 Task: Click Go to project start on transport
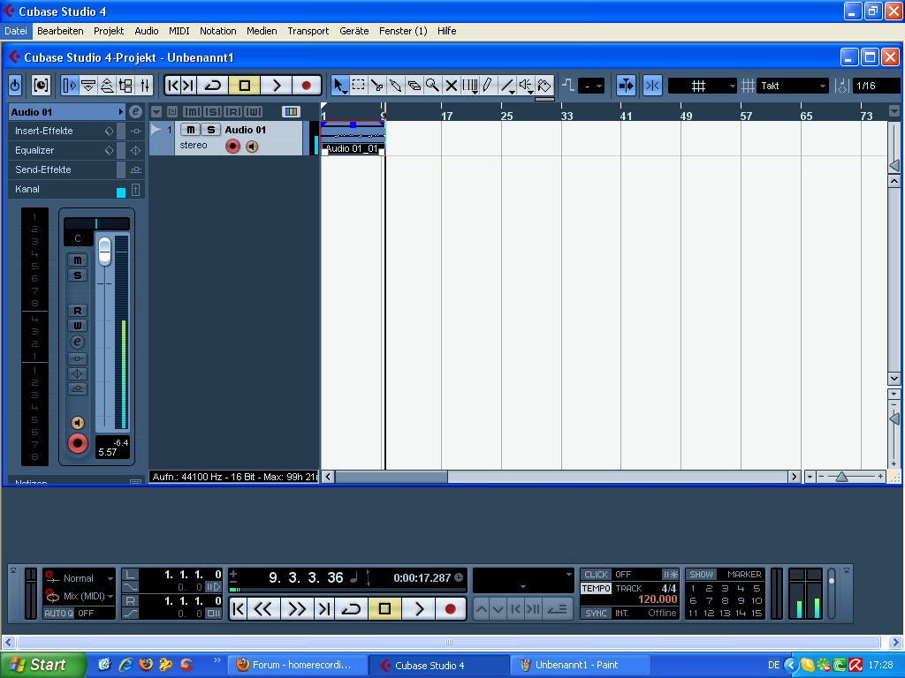(x=239, y=609)
